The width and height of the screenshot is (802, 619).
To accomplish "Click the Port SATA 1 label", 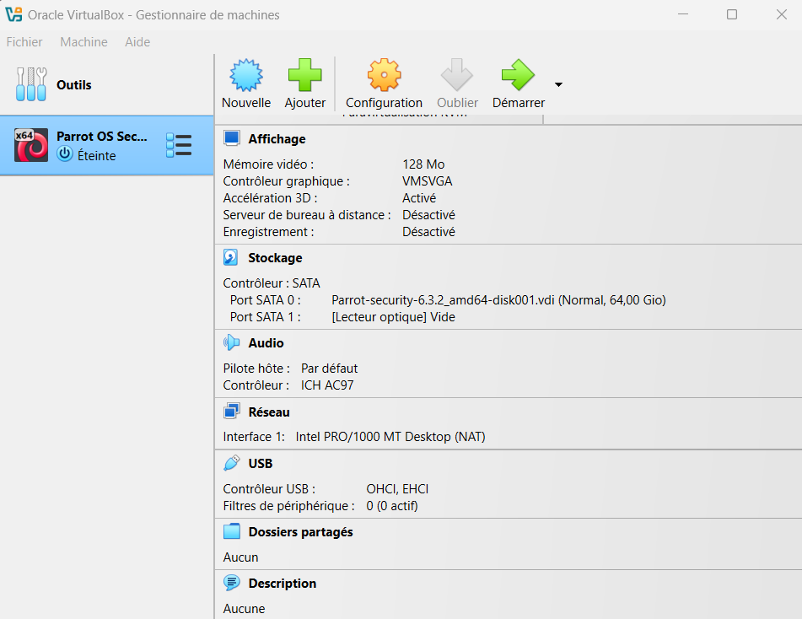I will point(265,317).
